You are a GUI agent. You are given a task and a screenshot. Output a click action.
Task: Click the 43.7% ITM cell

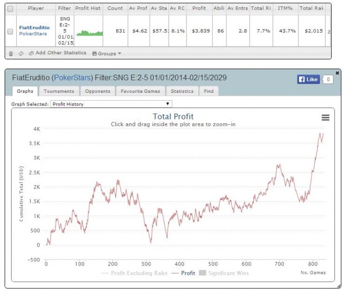pos(286,31)
